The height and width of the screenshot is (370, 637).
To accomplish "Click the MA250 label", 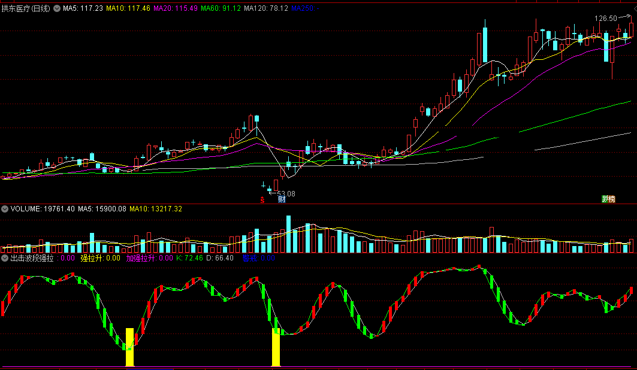I will [305, 8].
